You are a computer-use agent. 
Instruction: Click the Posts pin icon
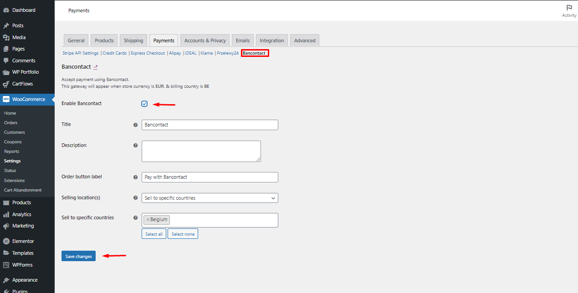6,25
